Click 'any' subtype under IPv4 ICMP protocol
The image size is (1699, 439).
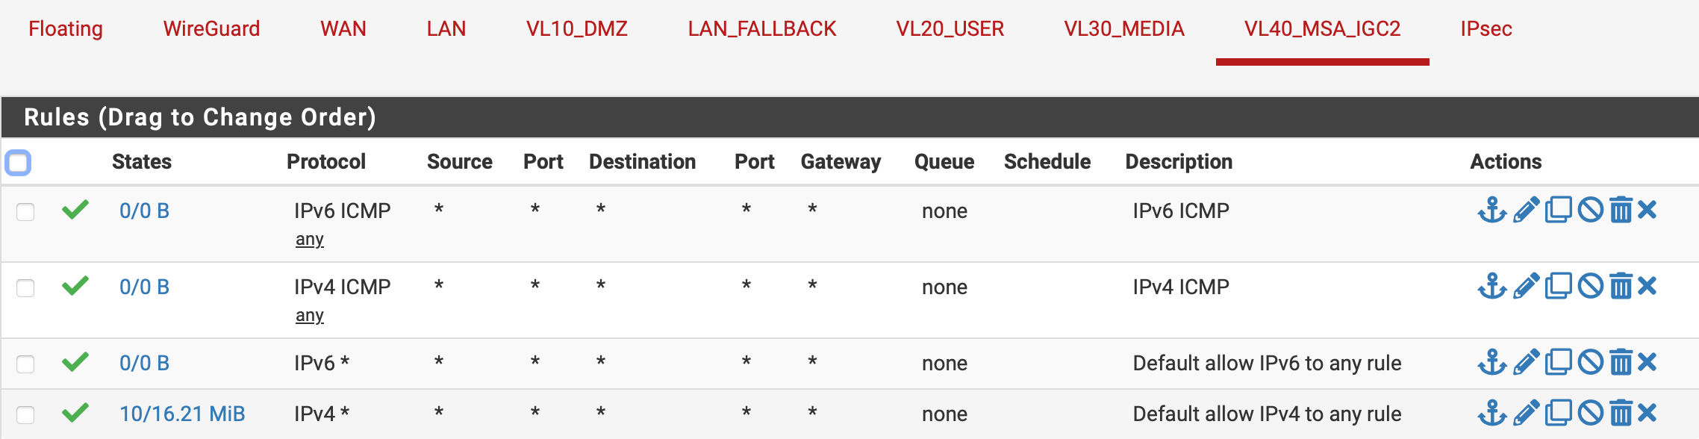(310, 316)
